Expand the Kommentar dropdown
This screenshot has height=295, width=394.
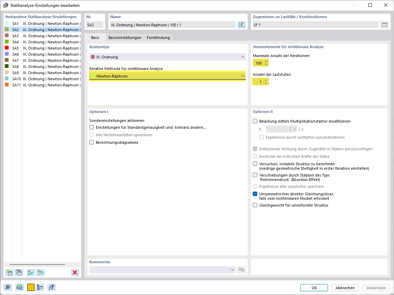(232, 270)
